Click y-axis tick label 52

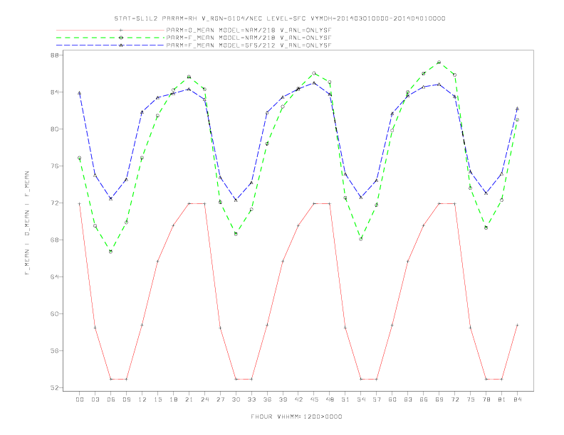click(55, 387)
